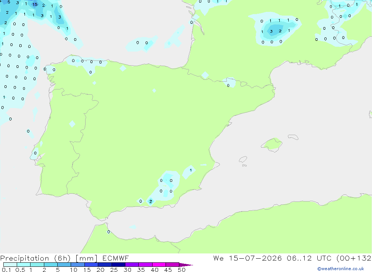The image size is (372, 272).
Task: Click Mallorca island on the map
Action: [x=272, y=144]
